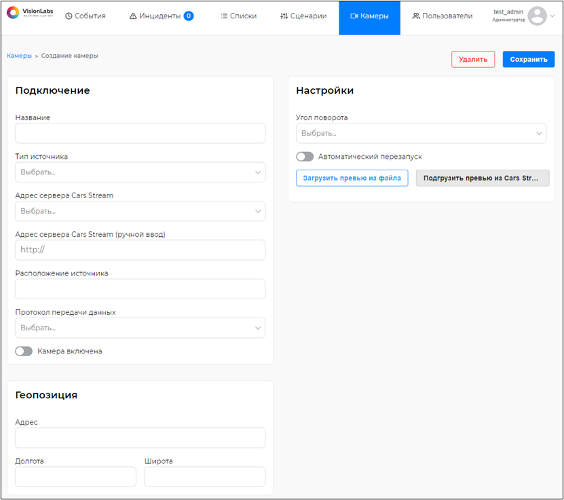Click the users icon beside Пользователи
The height and width of the screenshot is (500, 564).
click(x=416, y=16)
